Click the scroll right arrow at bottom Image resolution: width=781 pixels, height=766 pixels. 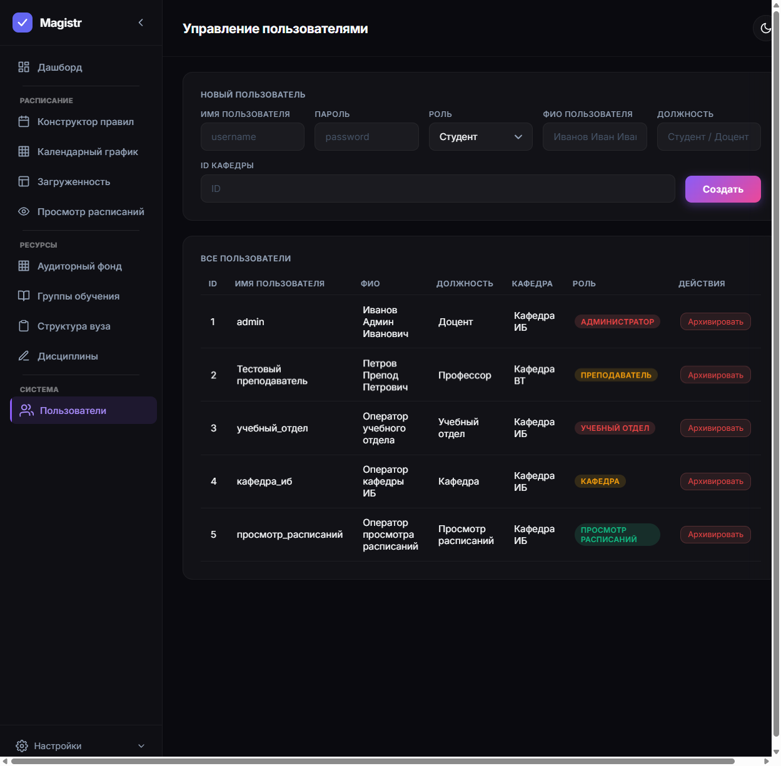[767, 761]
